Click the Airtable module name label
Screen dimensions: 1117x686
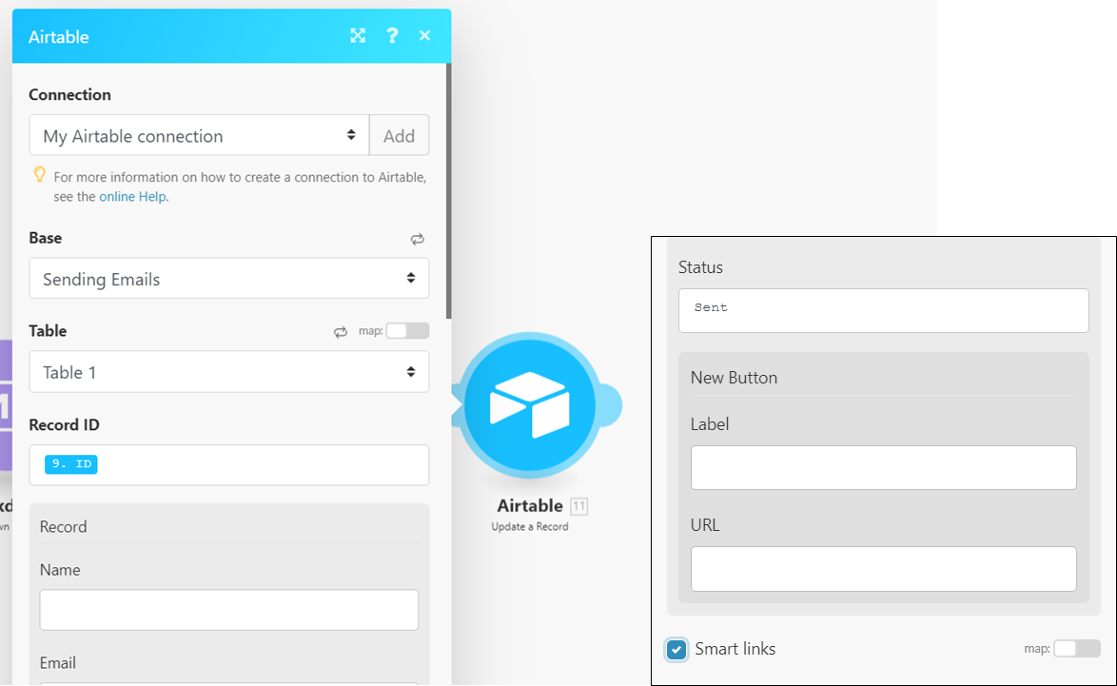coord(530,506)
